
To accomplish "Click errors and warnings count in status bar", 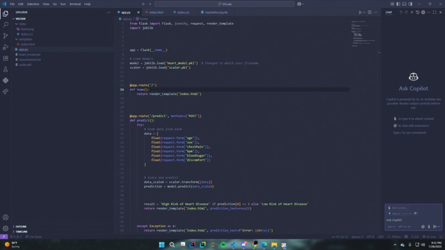I will [x=15, y=237].
